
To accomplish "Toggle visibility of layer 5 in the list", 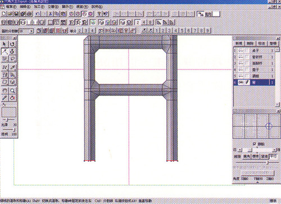I will 241,76.
